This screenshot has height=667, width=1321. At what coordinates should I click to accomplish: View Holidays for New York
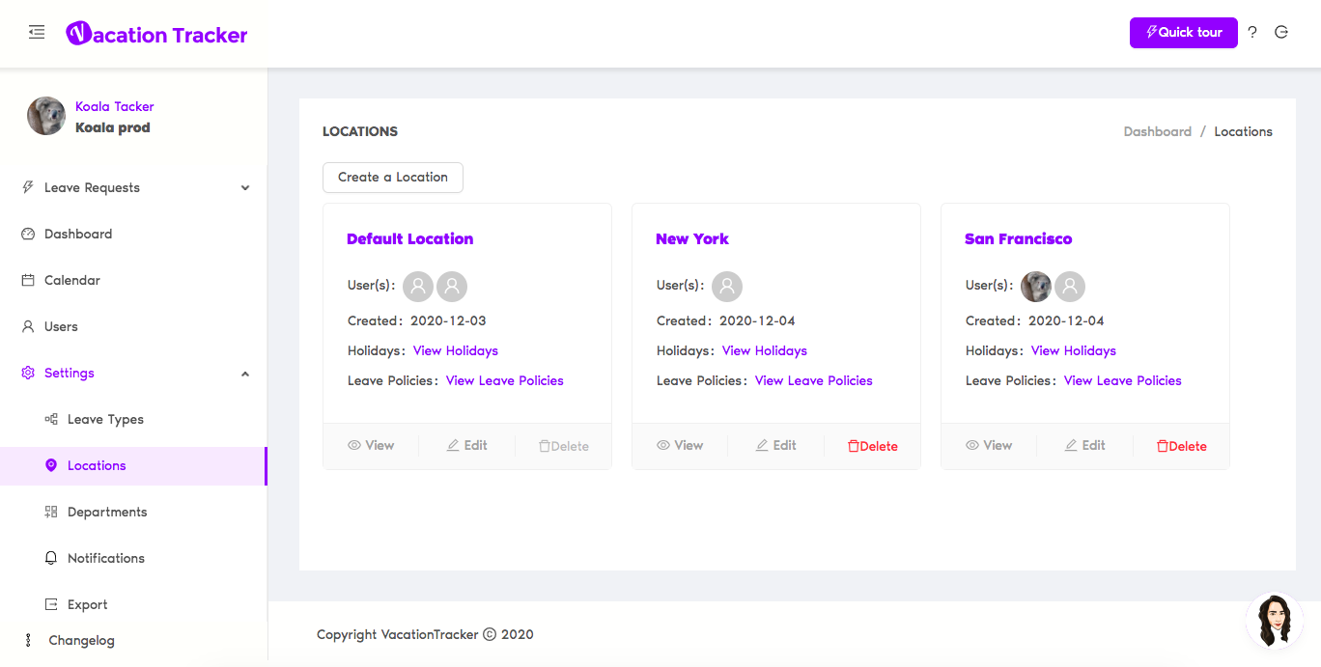(x=765, y=350)
